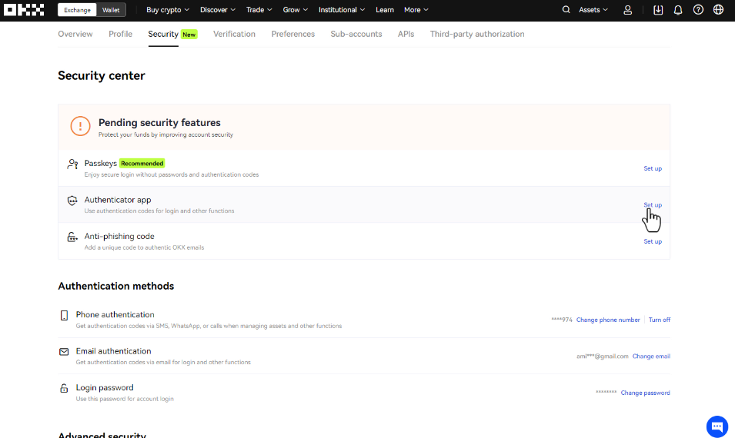Viewport: 735px width, 438px height.
Task: Go to the Sub-accounts tab
Action: pyautogui.click(x=356, y=34)
